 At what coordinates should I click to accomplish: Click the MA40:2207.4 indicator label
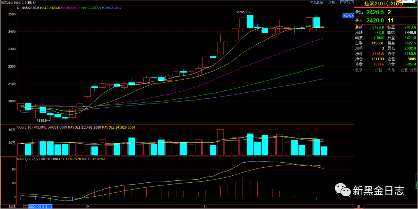(x=91, y=8)
